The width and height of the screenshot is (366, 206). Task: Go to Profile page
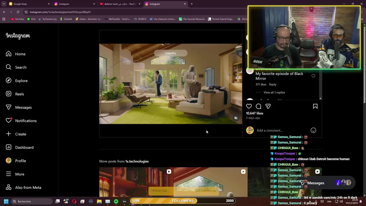tap(16, 161)
